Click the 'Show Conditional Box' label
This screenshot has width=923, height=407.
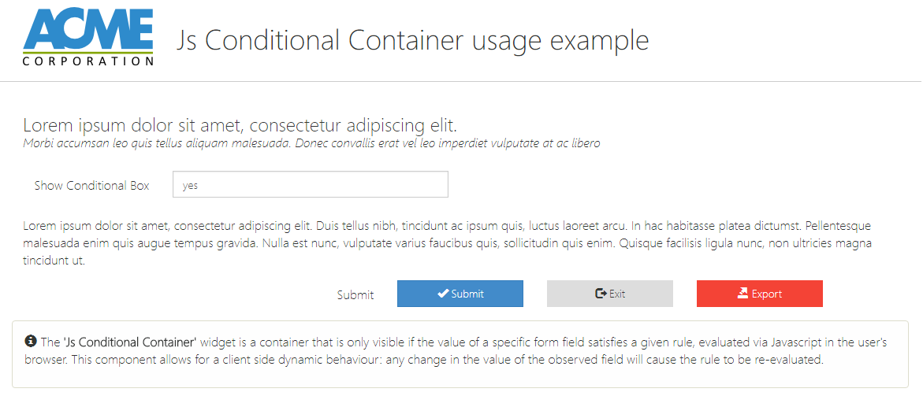pos(91,186)
